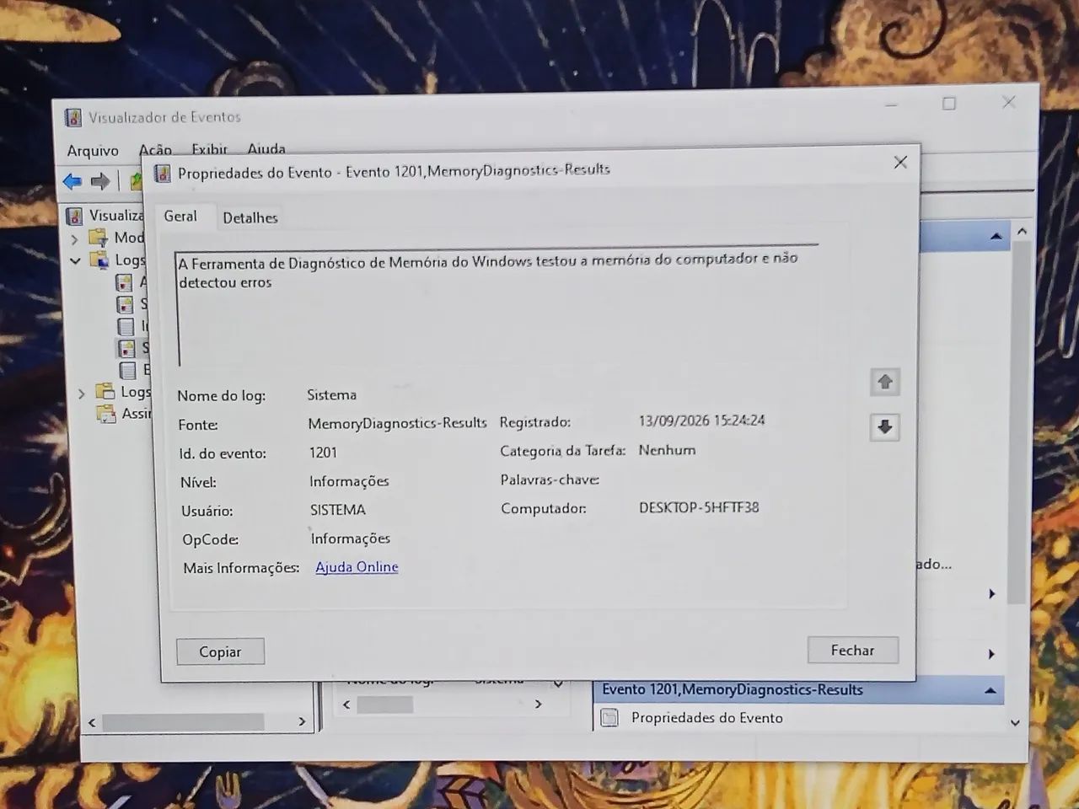The image size is (1079, 809).
Task: Switch to the Geral tab
Action: 180,217
